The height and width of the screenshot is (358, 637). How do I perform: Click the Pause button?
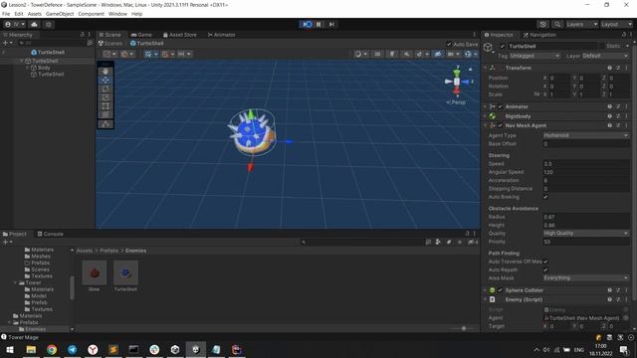[x=318, y=24]
